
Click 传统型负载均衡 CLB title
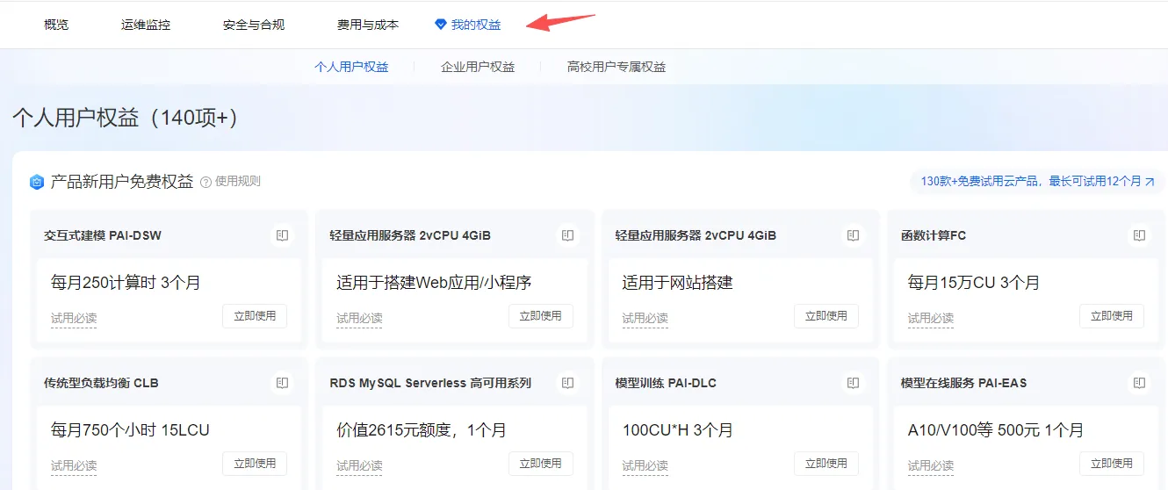click(x=101, y=383)
